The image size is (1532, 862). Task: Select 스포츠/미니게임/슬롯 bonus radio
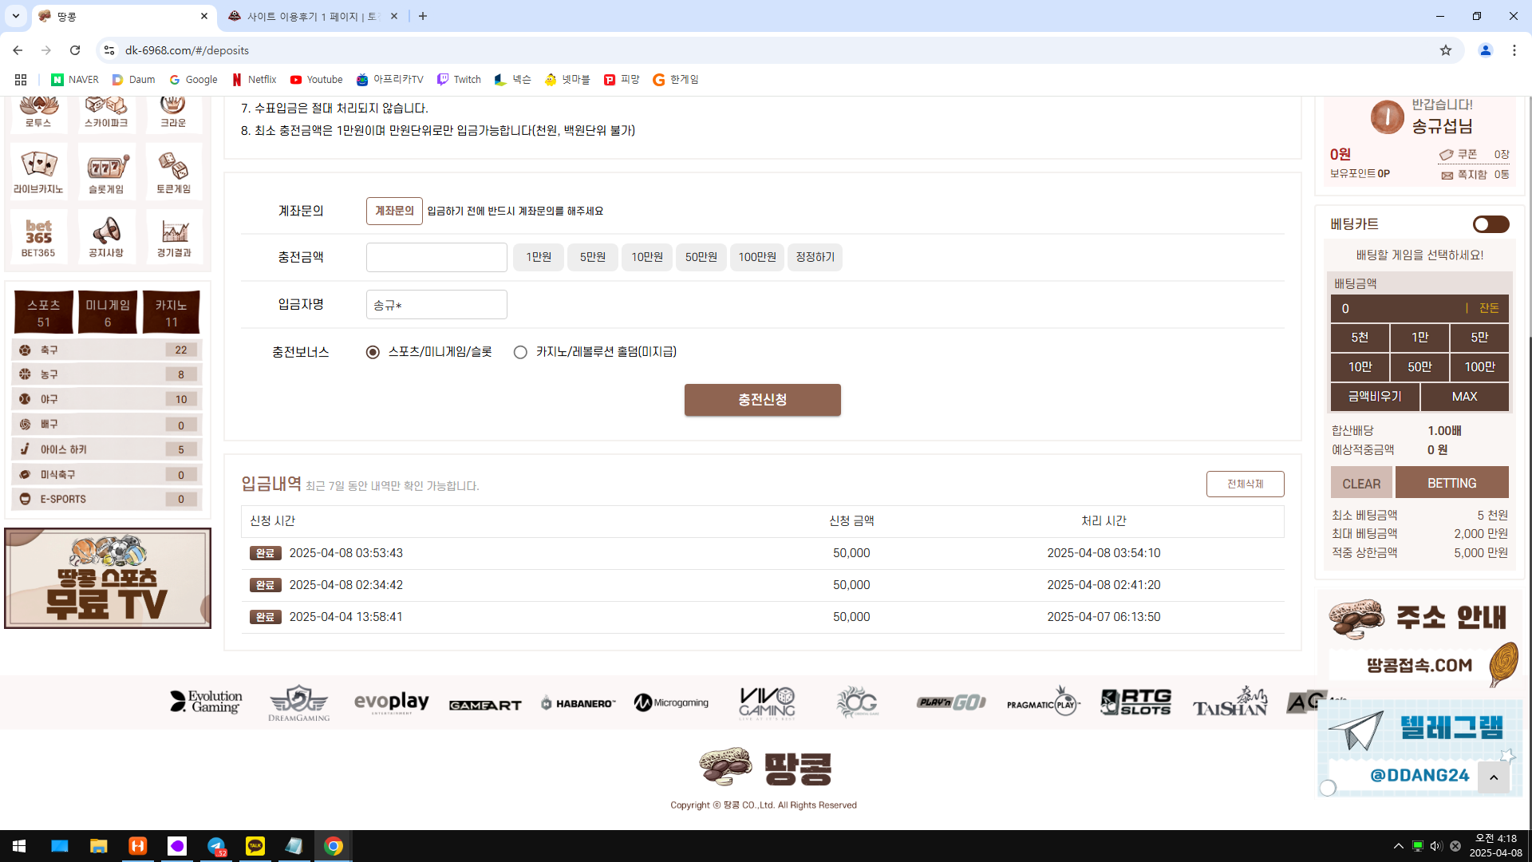[x=373, y=352]
